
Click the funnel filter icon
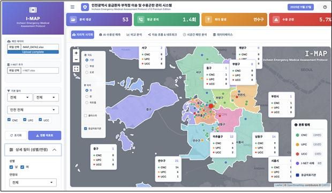[9, 91]
